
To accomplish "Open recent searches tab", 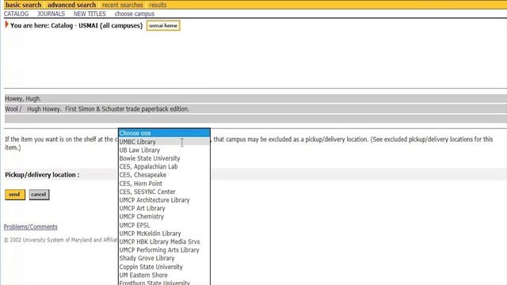I will [x=123, y=5].
